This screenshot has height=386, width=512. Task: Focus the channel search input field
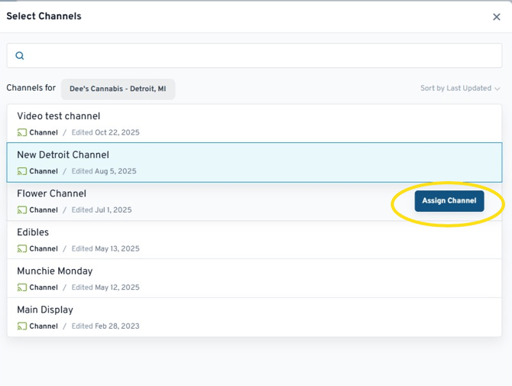point(260,56)
